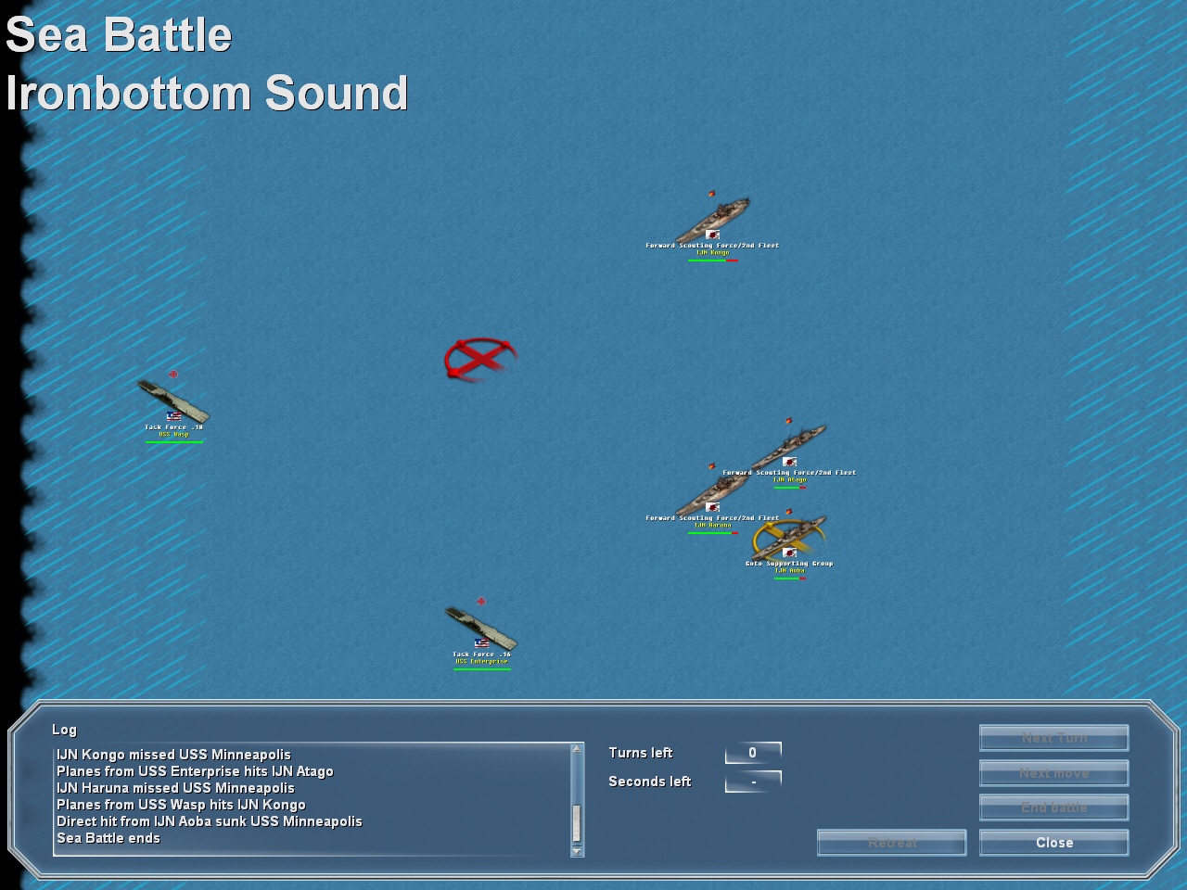1187x890 pixels.
Task: Select the 'Direct hit from IJN Aoba' log line
Action: [x=210, y=820]
